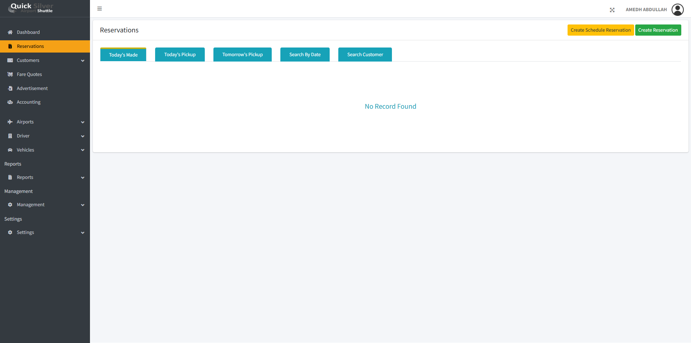Expand the Customers submenu chevron
This screenshot has width=691, height=343.
click(x=83, y=61)
